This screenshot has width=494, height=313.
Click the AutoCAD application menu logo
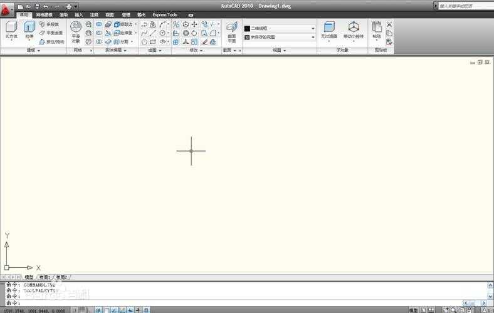7,9
